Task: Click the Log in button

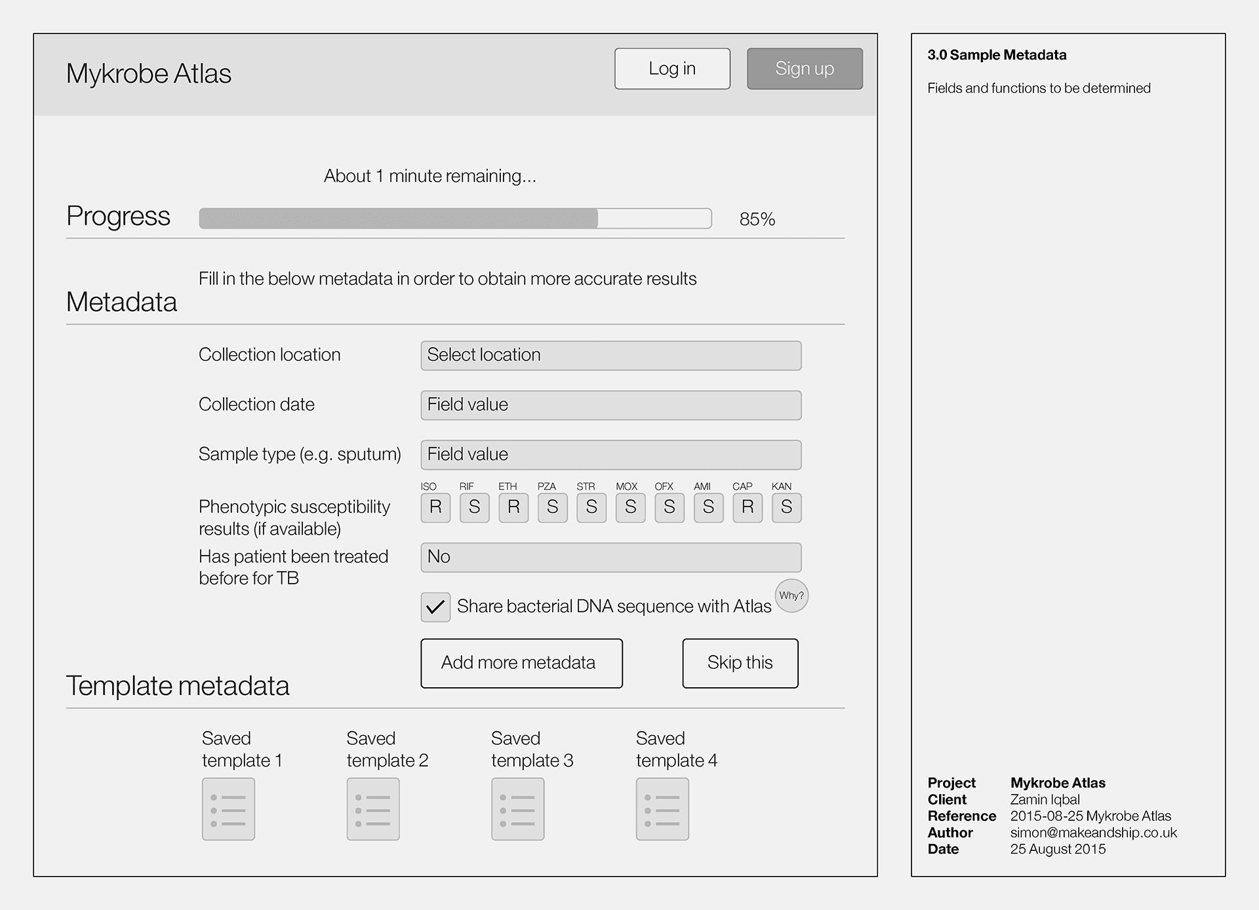Action: 672,69
